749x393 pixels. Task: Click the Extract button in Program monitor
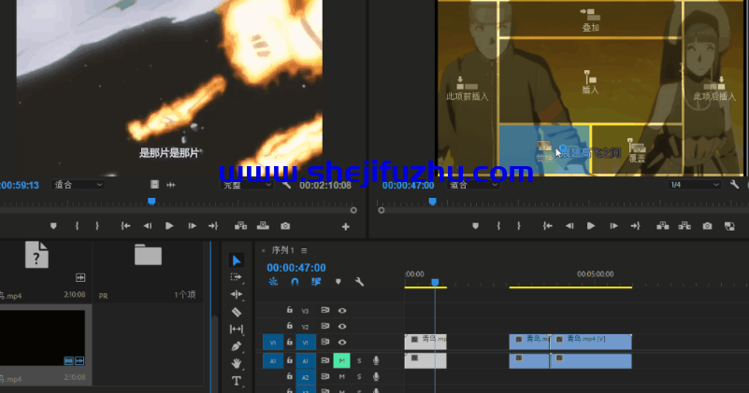[x=684, y=226]
